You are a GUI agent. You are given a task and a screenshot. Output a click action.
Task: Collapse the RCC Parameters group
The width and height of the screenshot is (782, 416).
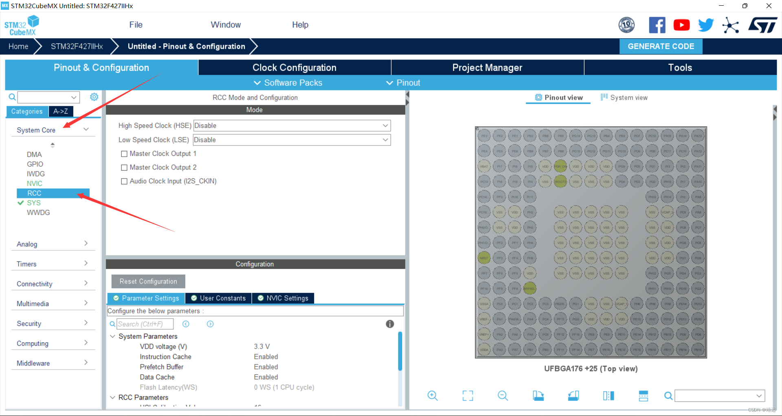coord(113,397)
